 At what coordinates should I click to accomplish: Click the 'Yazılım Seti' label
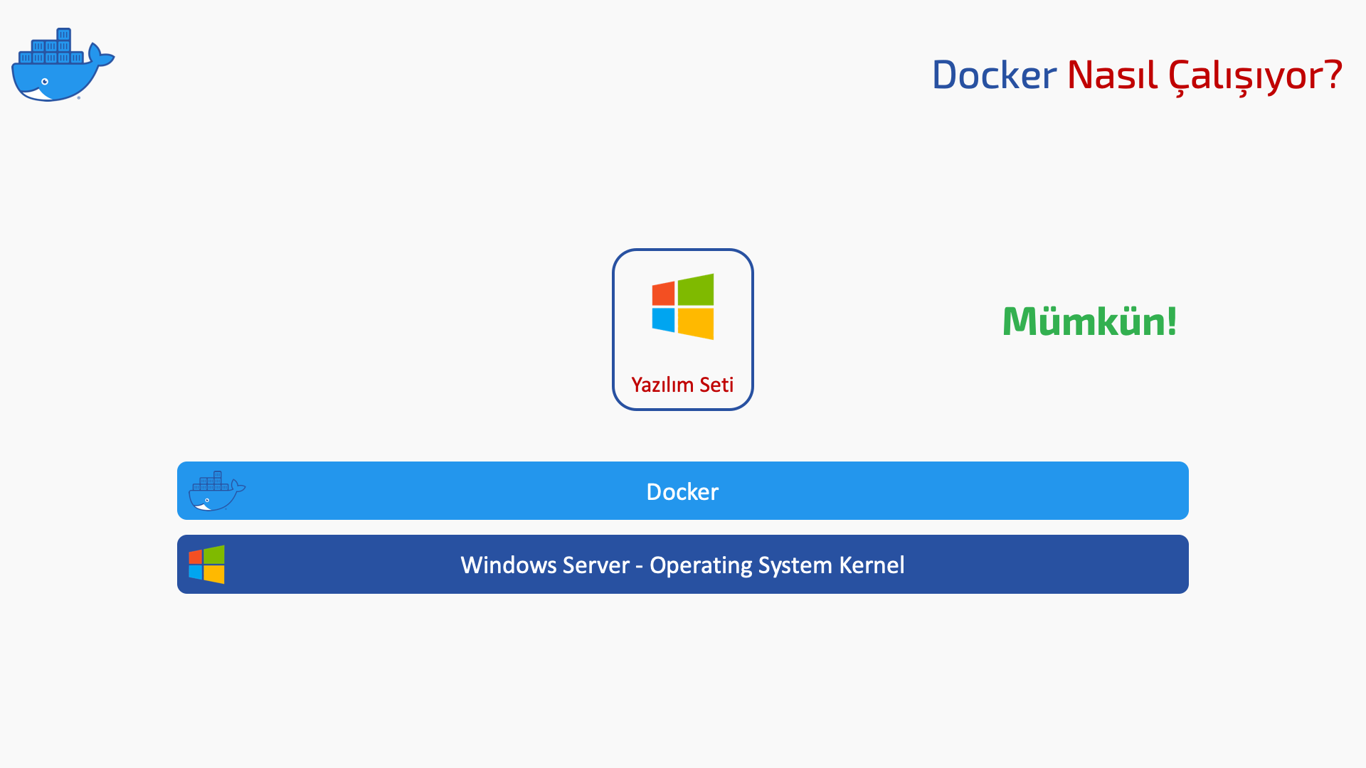point(682,385)
